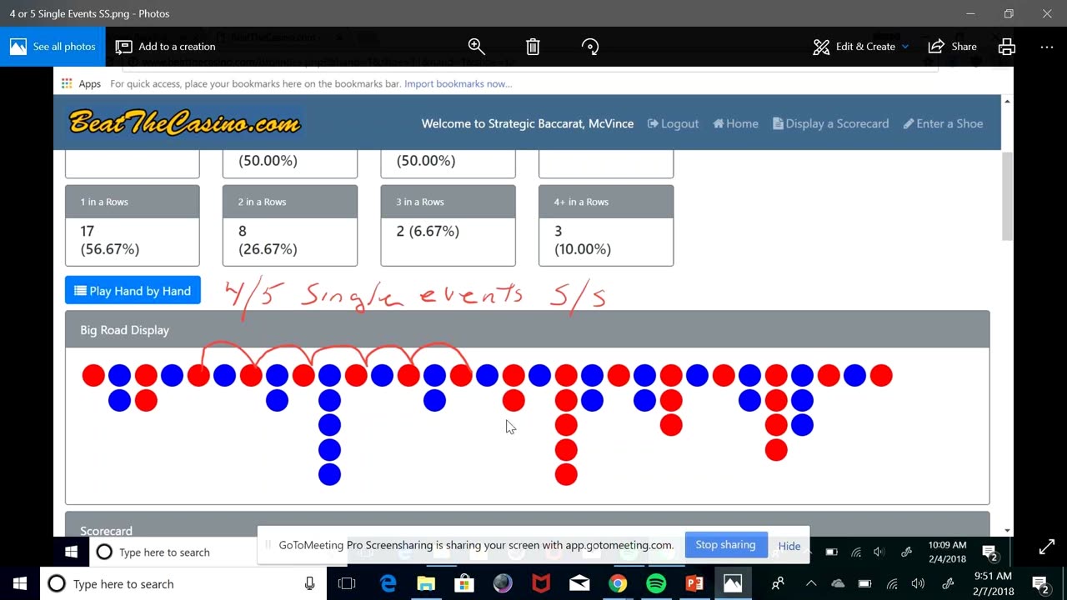Viewport: 1067px width, 600px height.
Task: Select the 2 in a Rows stat card
Action: coord(290,225)
